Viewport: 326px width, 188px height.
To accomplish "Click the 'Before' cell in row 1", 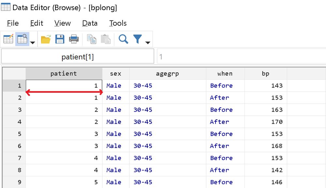I will click(x=225, y=86).
